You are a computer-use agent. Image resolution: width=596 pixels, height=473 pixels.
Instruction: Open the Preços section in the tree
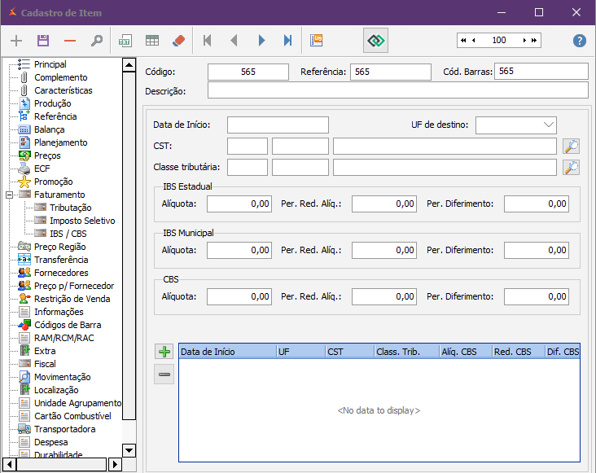point(47,155)
